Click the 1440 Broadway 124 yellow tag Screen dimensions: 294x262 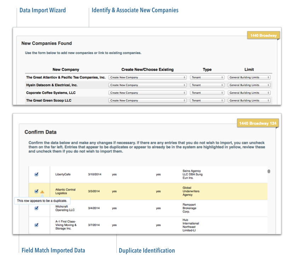pos(258,123)
